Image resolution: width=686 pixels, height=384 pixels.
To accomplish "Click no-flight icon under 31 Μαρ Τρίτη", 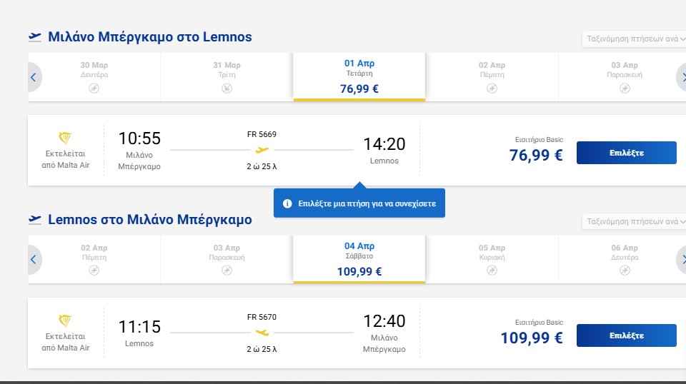I will coord(227,88).
